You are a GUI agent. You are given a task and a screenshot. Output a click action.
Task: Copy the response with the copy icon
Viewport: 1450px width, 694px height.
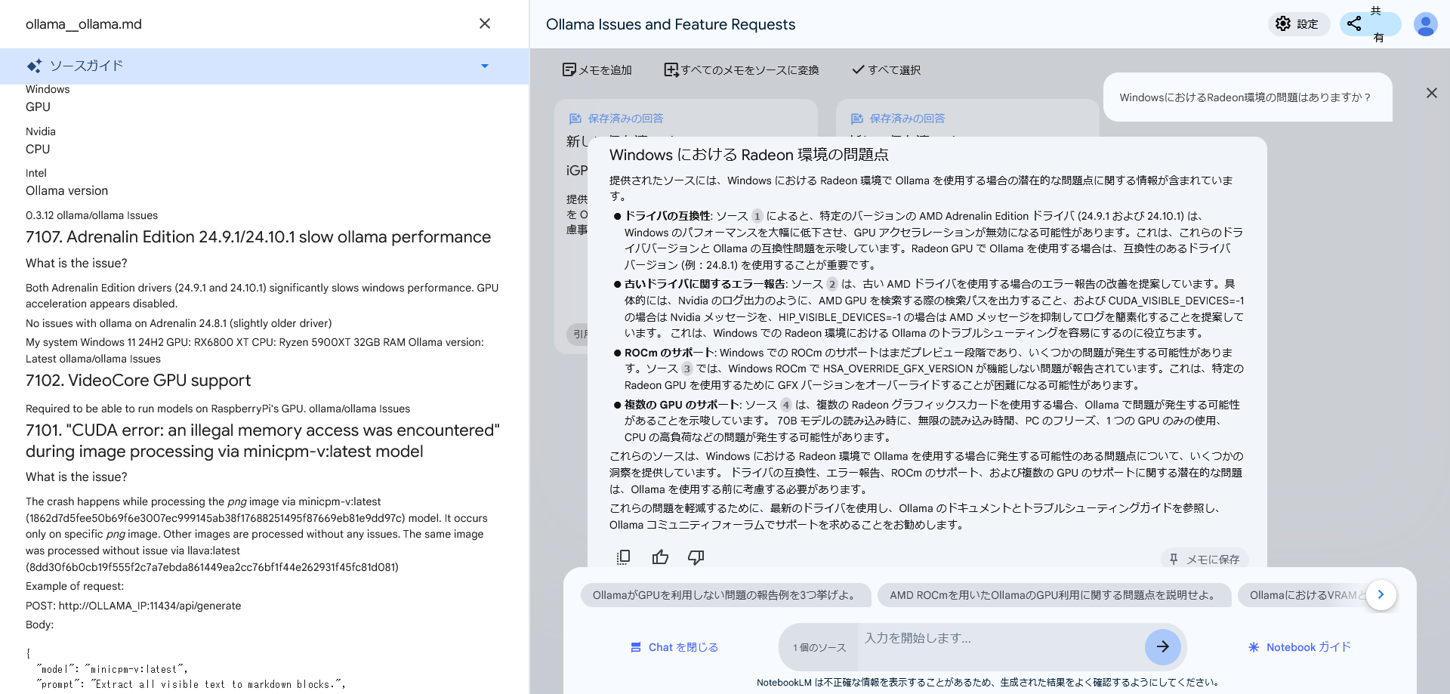point(623,557)
